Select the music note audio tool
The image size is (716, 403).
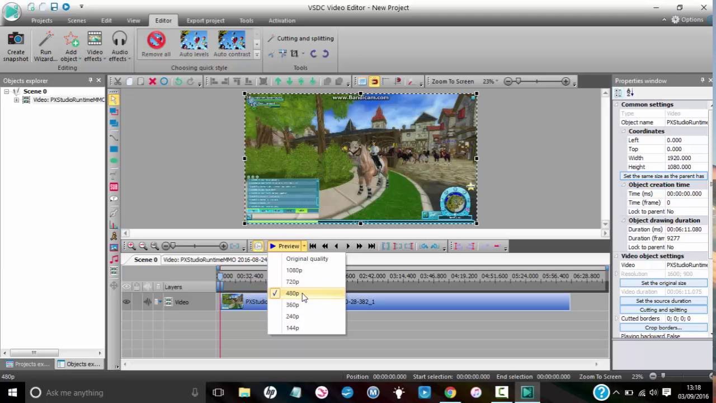pos(114,259)
